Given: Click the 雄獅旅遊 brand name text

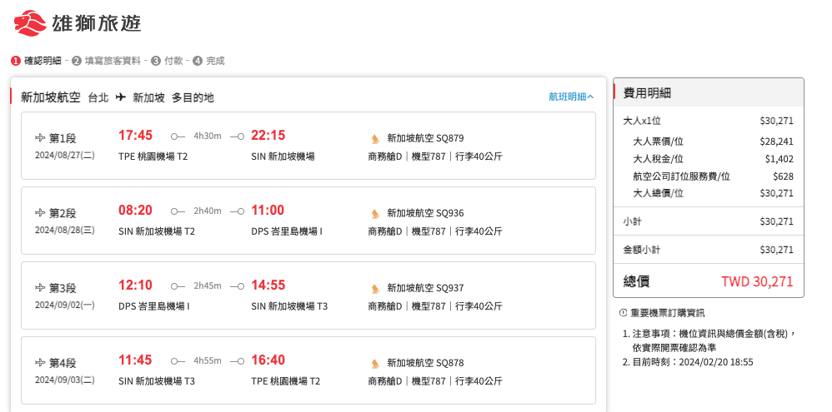Looking at the screenshot, I should coord(96,24).
